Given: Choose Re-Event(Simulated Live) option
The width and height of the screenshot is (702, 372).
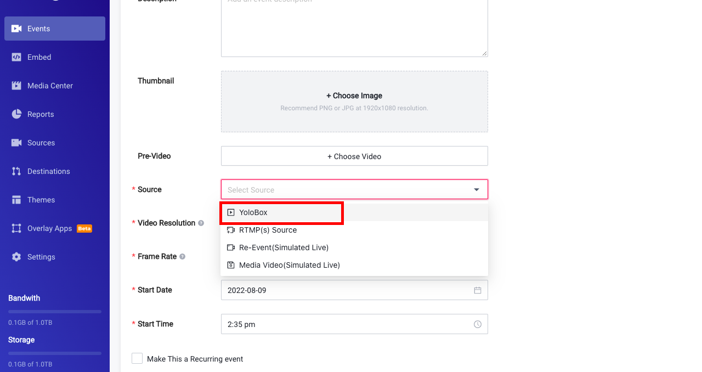Looking at the screenshot, I should pyautogui.click(x=284, y=247).
